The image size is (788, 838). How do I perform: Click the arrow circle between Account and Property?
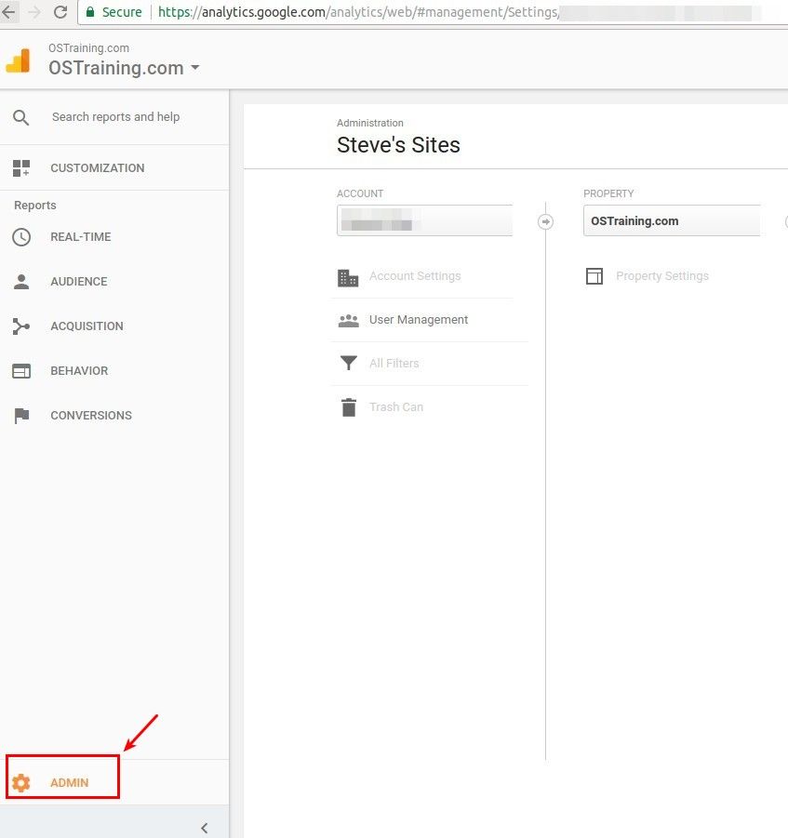pyautogui.click(x=545, y=221)
